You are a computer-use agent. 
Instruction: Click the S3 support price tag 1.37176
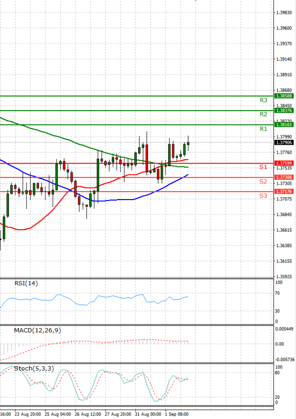pos(284,191)
